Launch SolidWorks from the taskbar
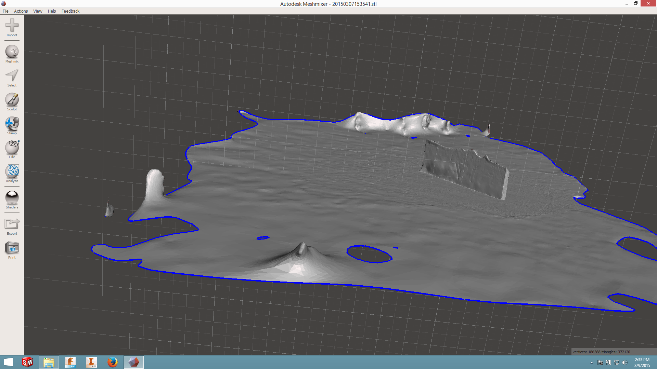The width and height of the screenshot is (657, 369). 28,362
